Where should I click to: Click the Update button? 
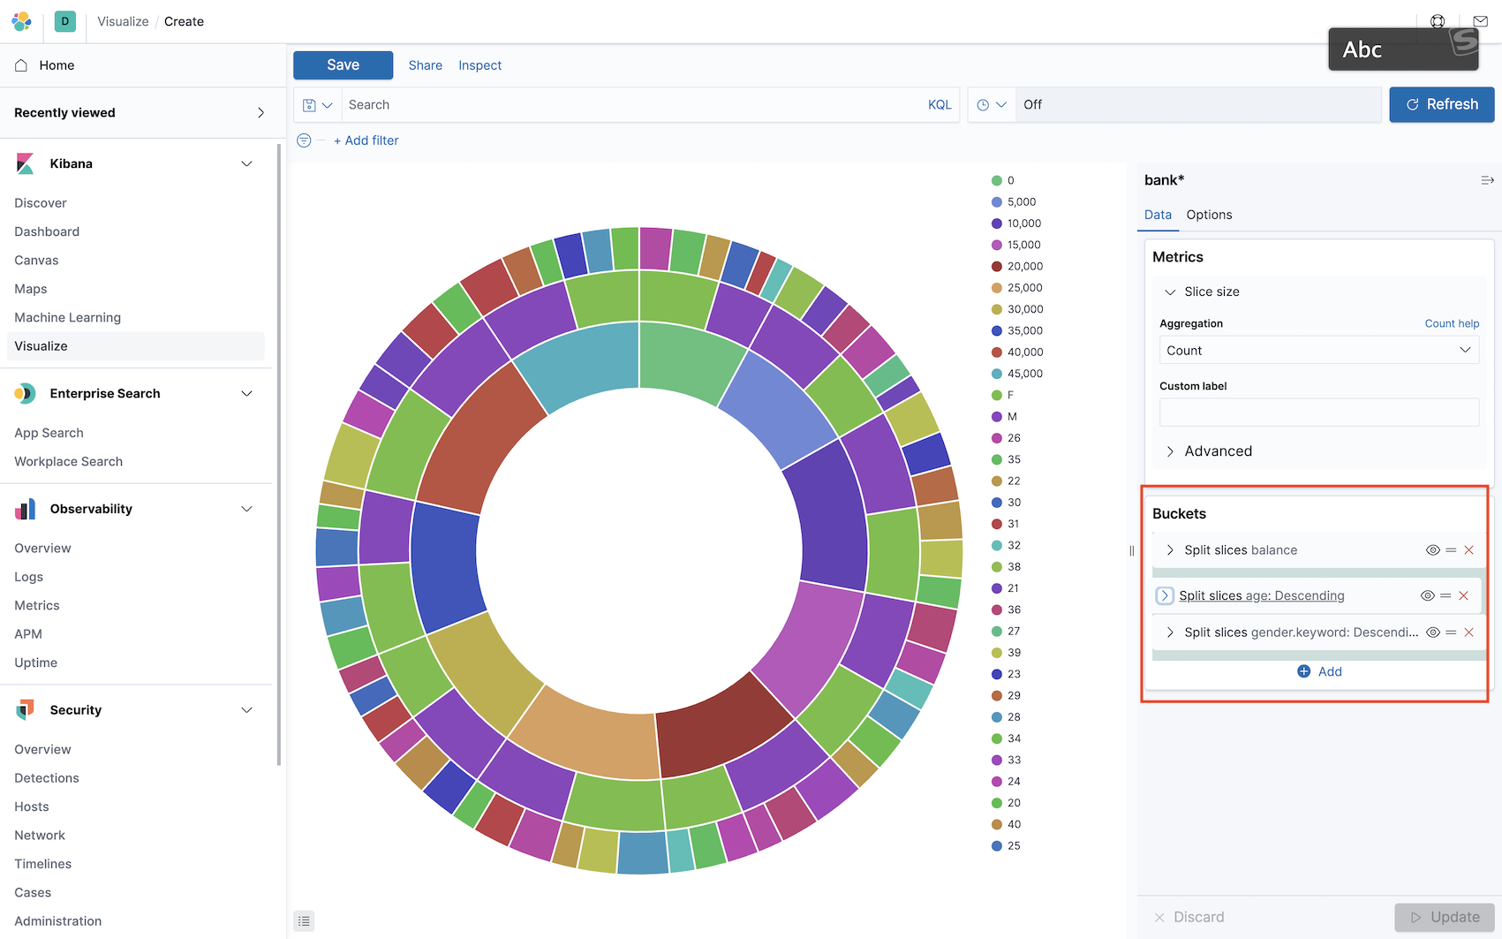(x=1445, y=917)
